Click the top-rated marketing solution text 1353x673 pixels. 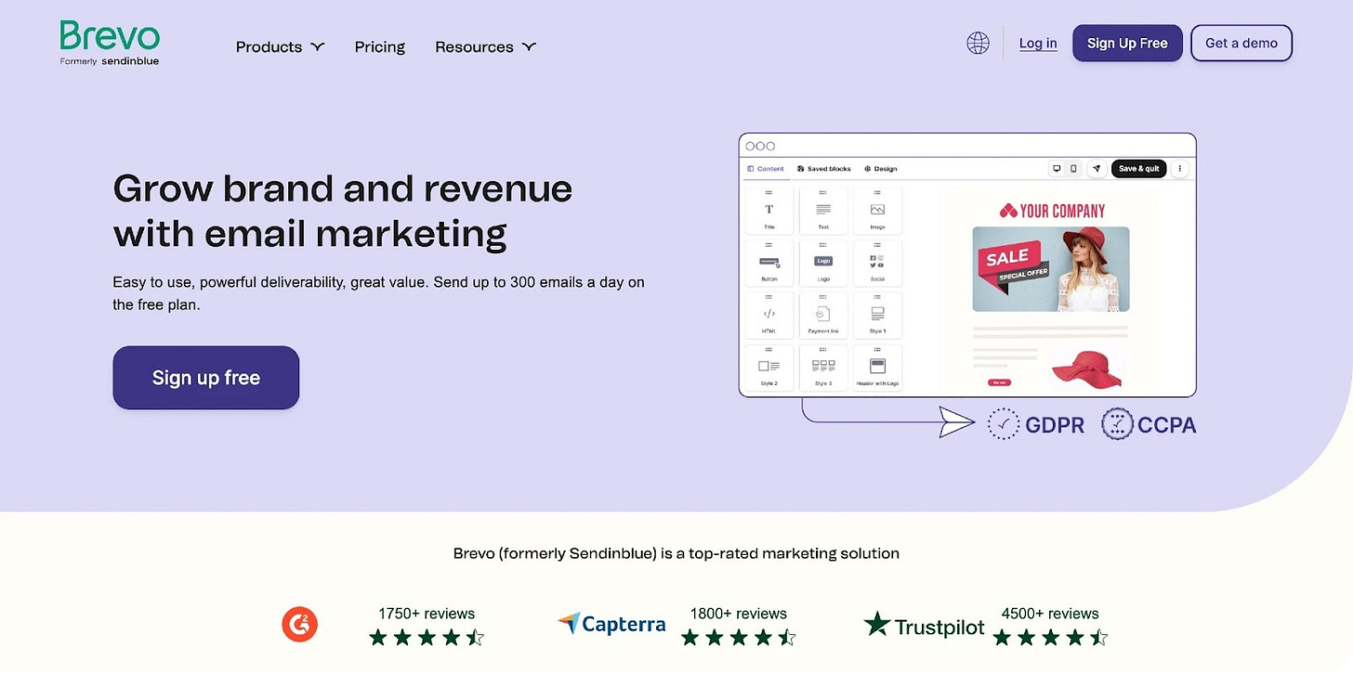pos(676,553)
